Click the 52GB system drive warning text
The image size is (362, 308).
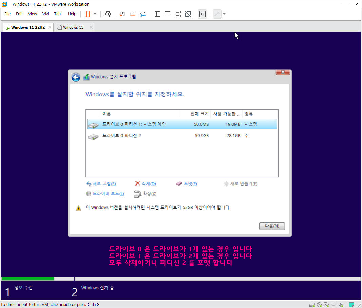click(x=158, y=207)
